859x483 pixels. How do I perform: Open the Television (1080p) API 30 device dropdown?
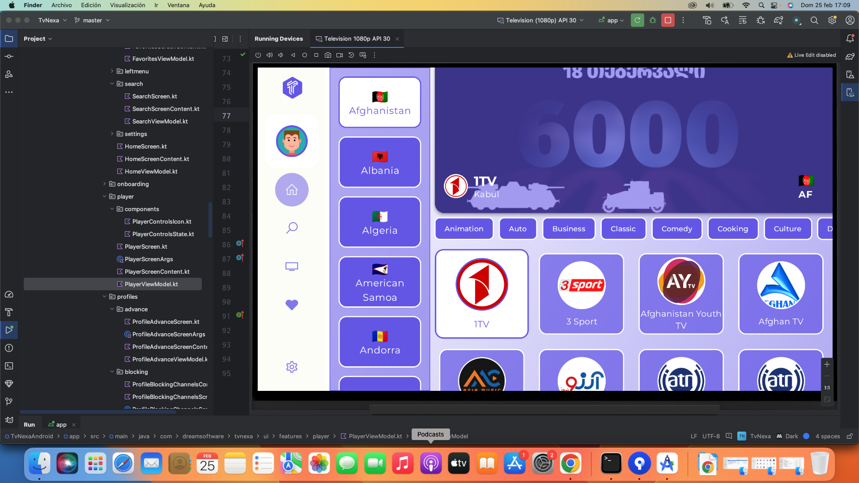[540, 20]
